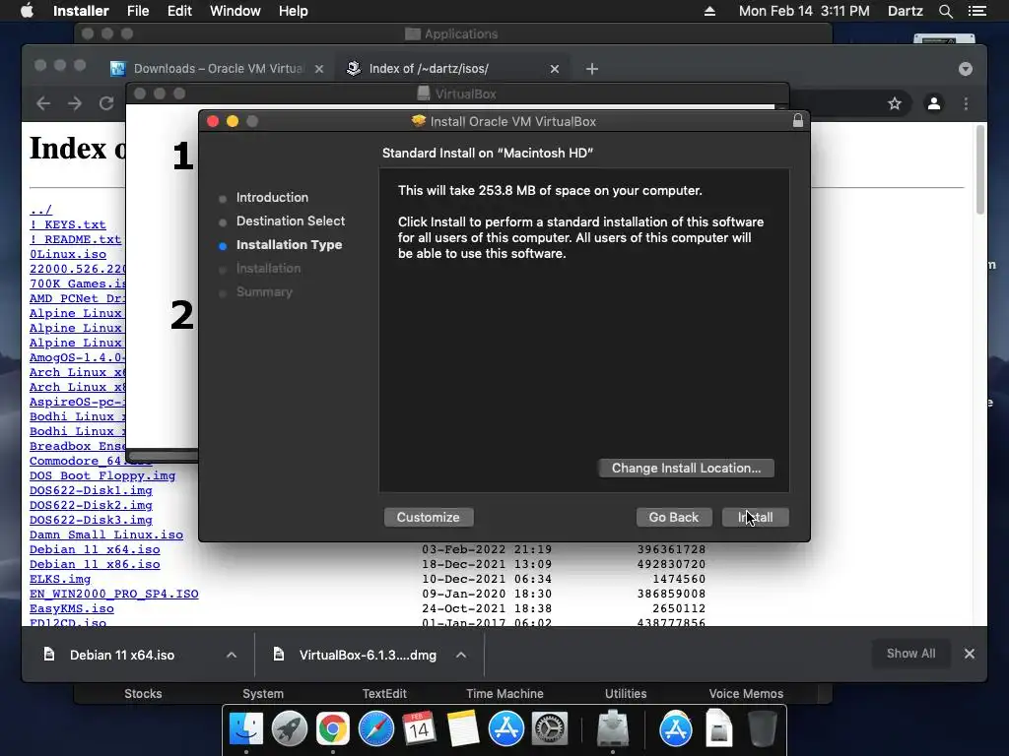This screenshot has width=1009, height=756.
Task: Open a new Chrome tab
Action: 592,69
